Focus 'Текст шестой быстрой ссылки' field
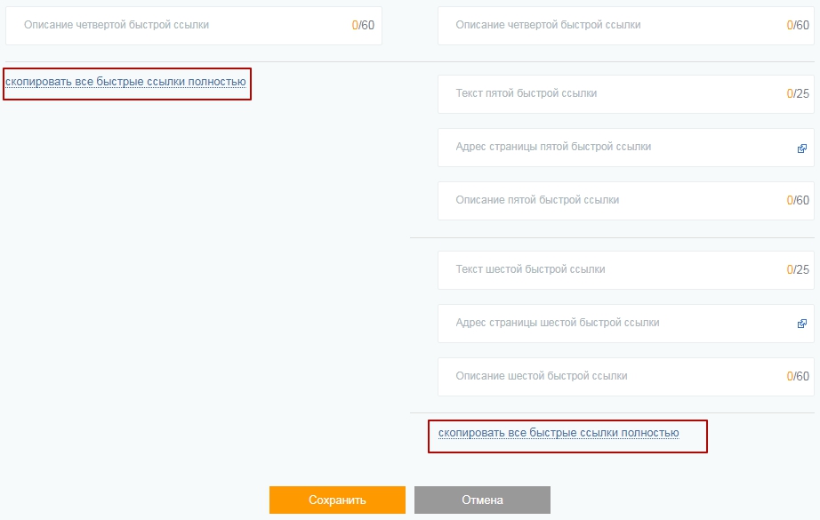The image size is (820, 520). pos(605,270)
